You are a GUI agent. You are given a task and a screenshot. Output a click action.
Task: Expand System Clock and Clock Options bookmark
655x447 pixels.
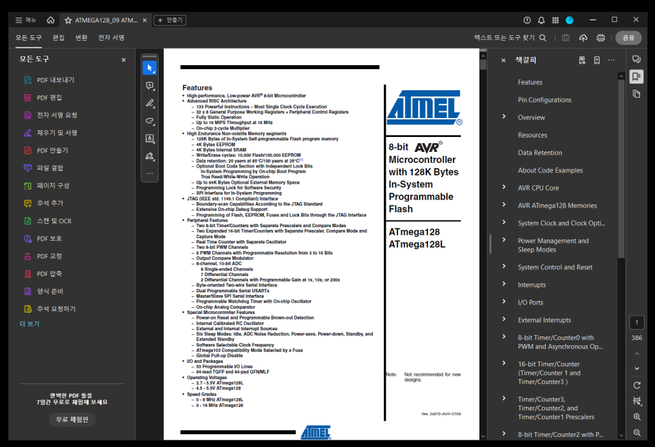tap(504, 222)
